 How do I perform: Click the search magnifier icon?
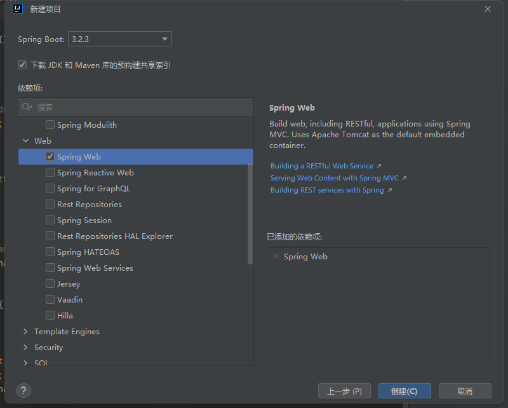[27, 107]
